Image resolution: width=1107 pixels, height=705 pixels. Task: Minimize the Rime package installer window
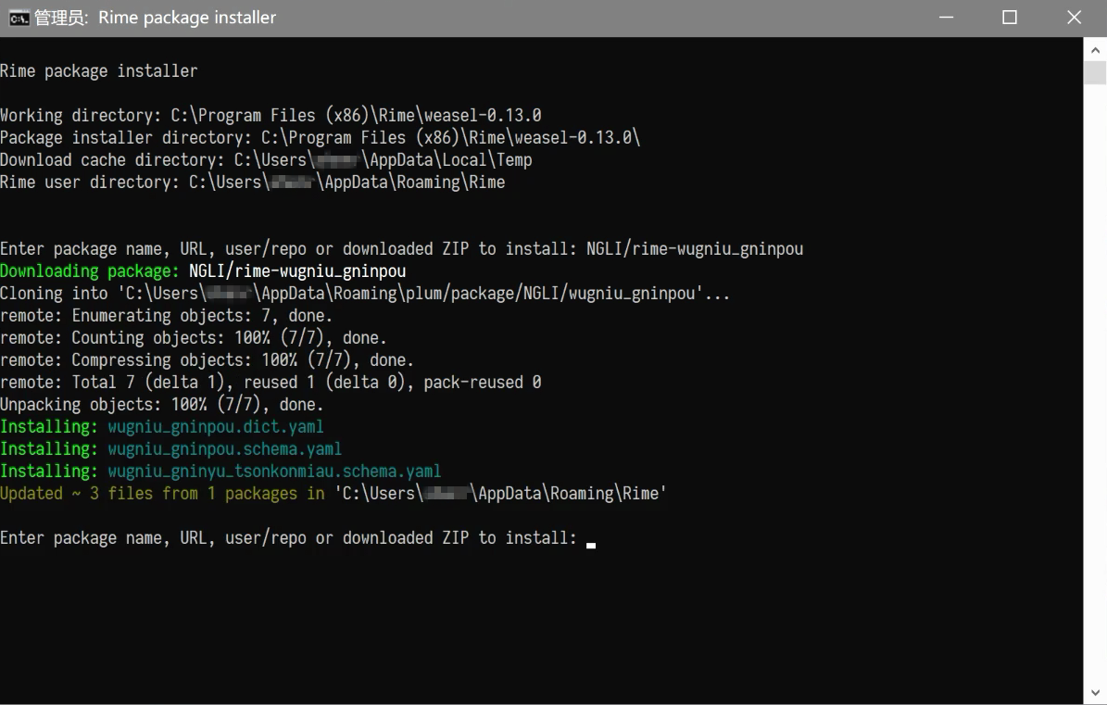(x=946, y=18)
